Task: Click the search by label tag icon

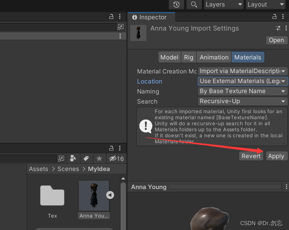Action: (86, 159)
